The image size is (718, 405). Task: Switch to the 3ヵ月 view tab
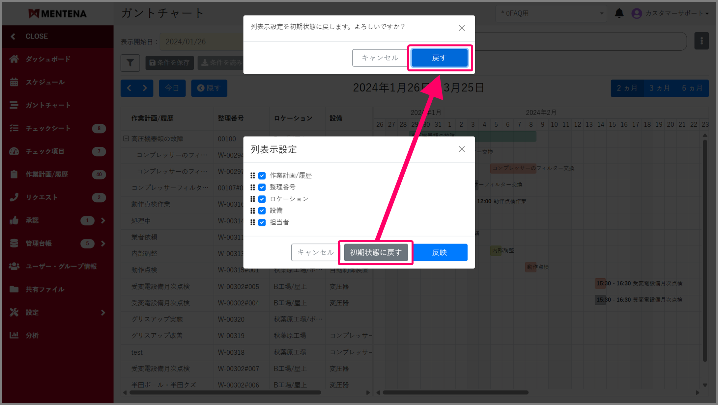pyautogui.click(x=659, y=88)
